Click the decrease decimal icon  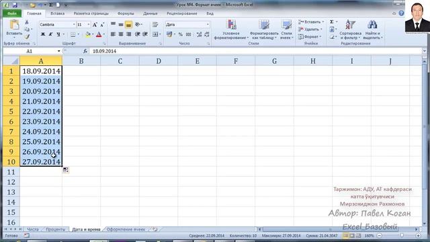[207, 34]
